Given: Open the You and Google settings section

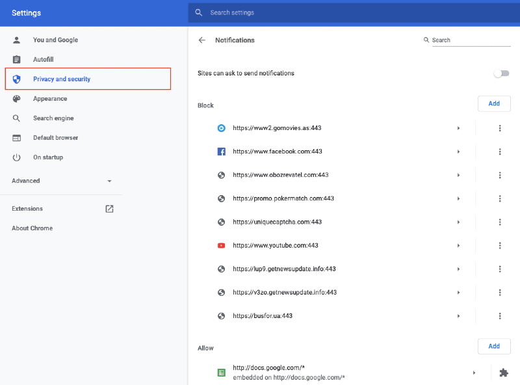Looking at the screenshot, I should pos(55,40).
